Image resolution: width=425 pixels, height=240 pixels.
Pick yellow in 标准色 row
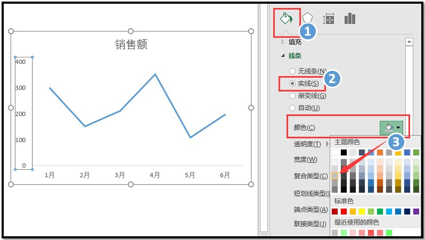tap(362, 211)
